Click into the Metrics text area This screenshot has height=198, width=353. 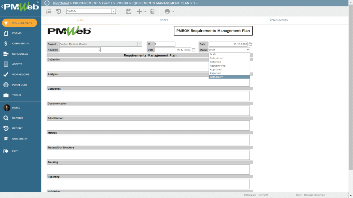coord(148,140)
